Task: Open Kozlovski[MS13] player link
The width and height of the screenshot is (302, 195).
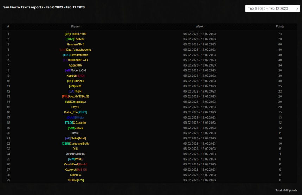Action: click(x=75, y=170)
